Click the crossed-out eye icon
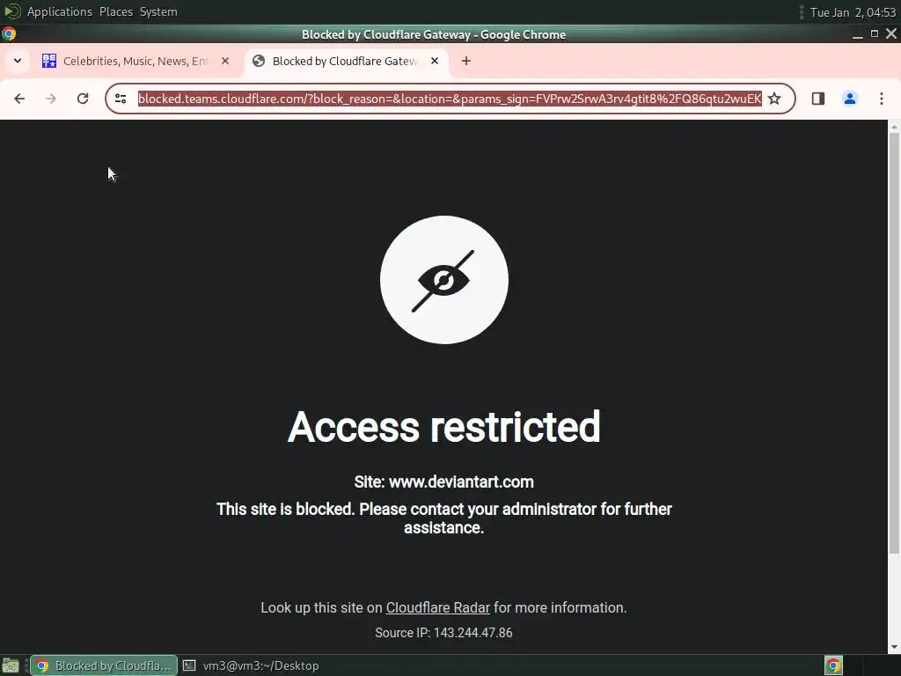Screen dimensions: 901x676 443,280
